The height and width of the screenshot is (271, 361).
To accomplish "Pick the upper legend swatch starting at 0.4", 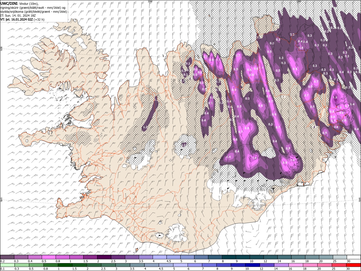I will 35,257.
